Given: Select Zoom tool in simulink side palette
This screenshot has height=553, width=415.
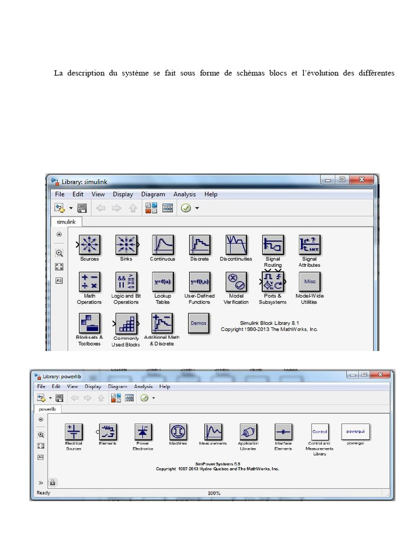Looking at the screenshot, I should pyautogui.click(x=59, y=253).
